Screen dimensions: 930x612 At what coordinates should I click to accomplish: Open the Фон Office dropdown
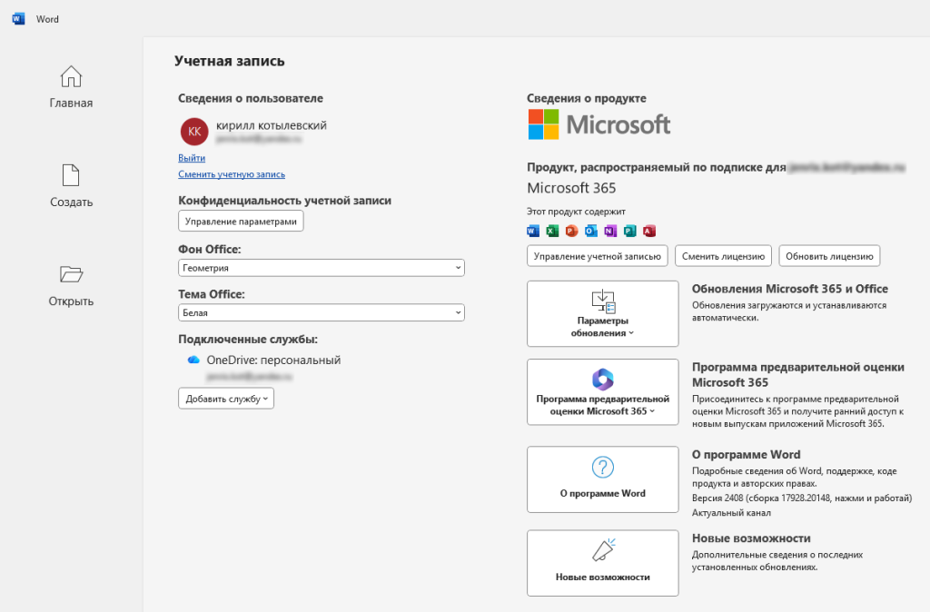(321, 268)
